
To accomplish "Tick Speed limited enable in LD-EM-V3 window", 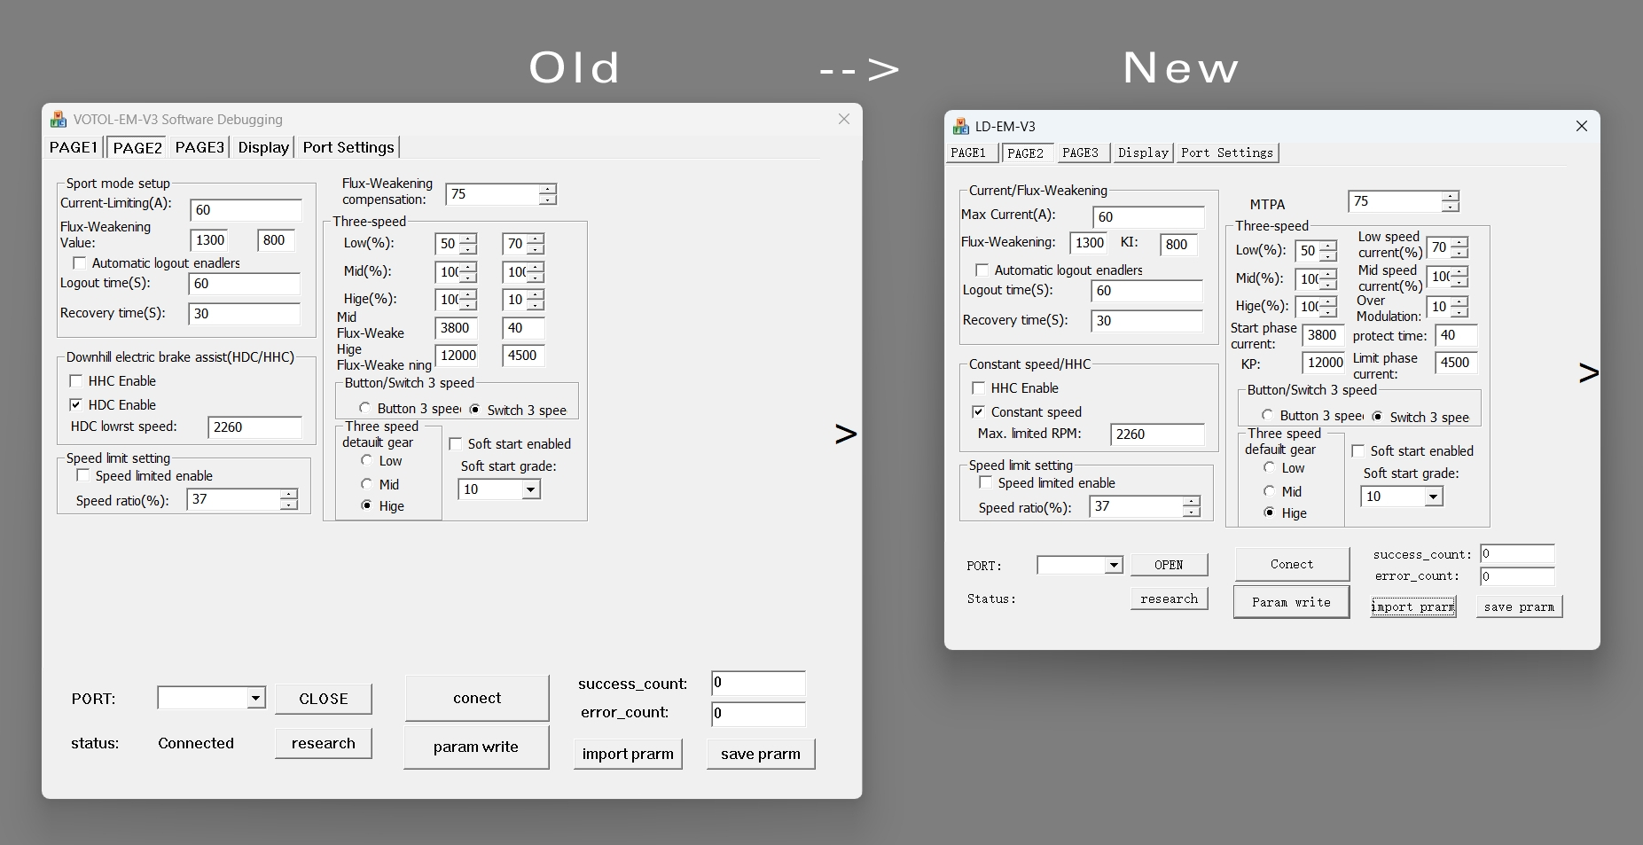I will point(986,483).
